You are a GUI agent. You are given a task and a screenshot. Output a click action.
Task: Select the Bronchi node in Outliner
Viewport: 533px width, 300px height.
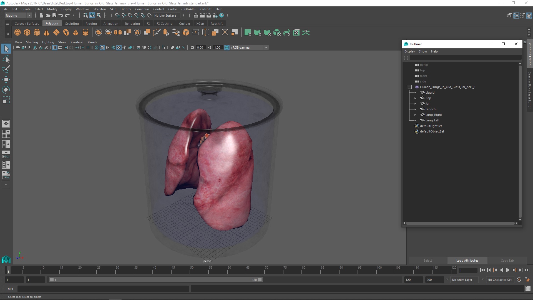coord(431,109)
